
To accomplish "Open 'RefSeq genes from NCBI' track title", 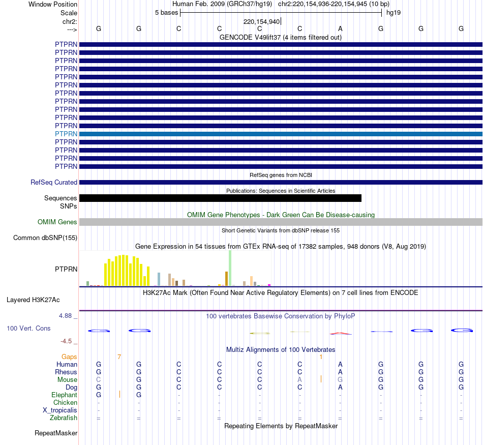I will pos(281,175).
